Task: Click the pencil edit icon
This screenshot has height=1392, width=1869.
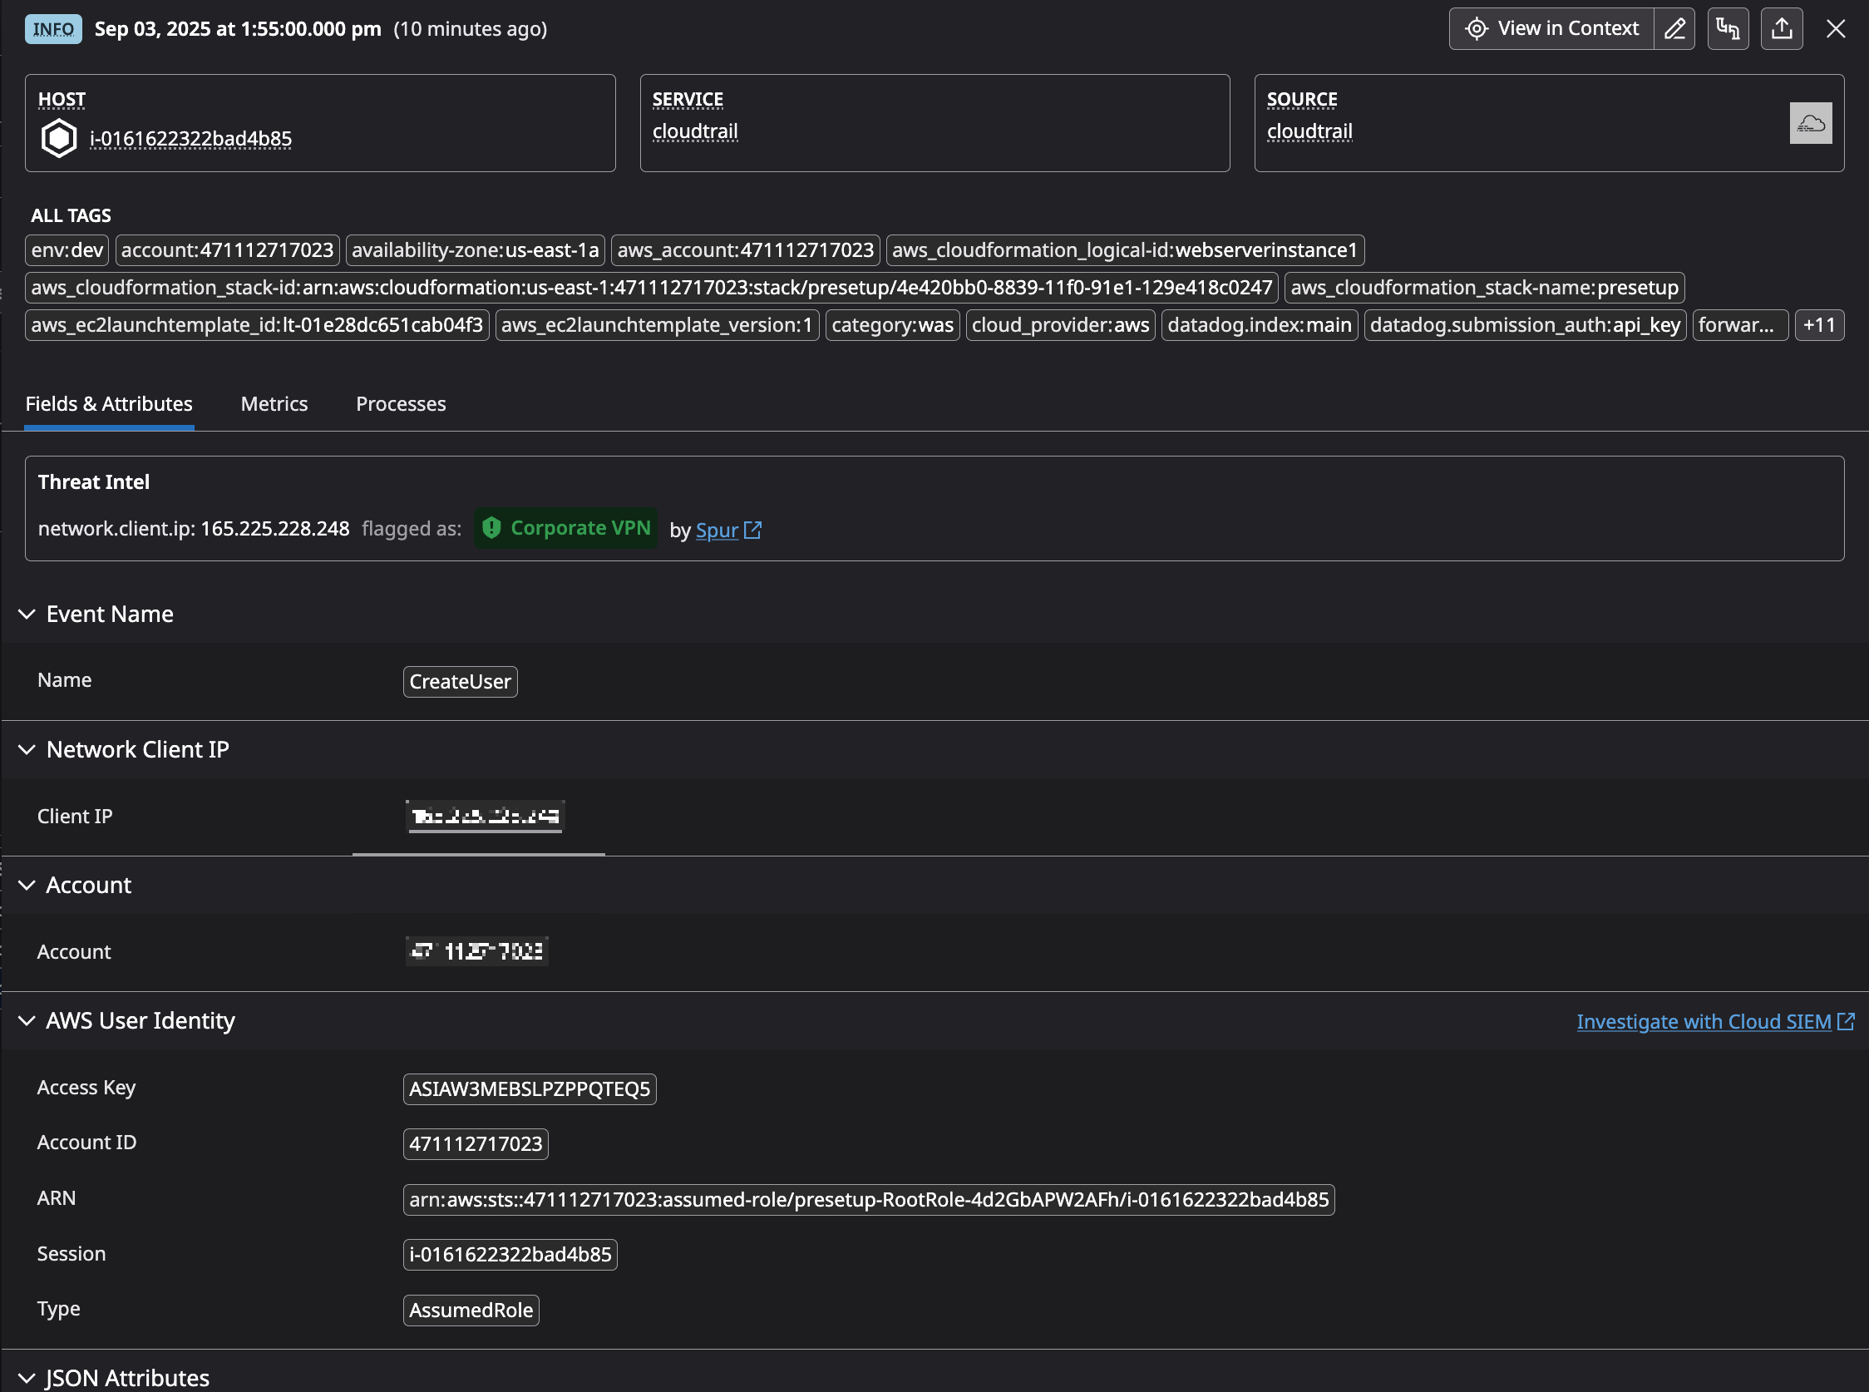Action: coord(1674,28)
